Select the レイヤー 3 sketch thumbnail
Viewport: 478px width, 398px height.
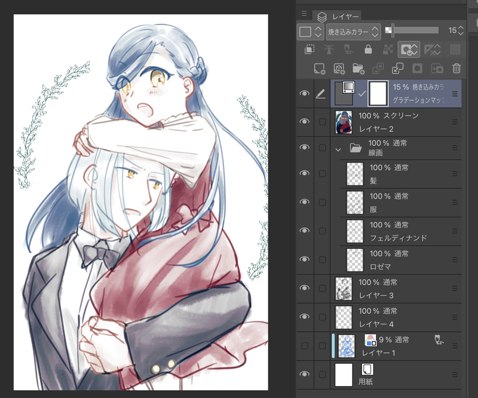pos(344,289)
